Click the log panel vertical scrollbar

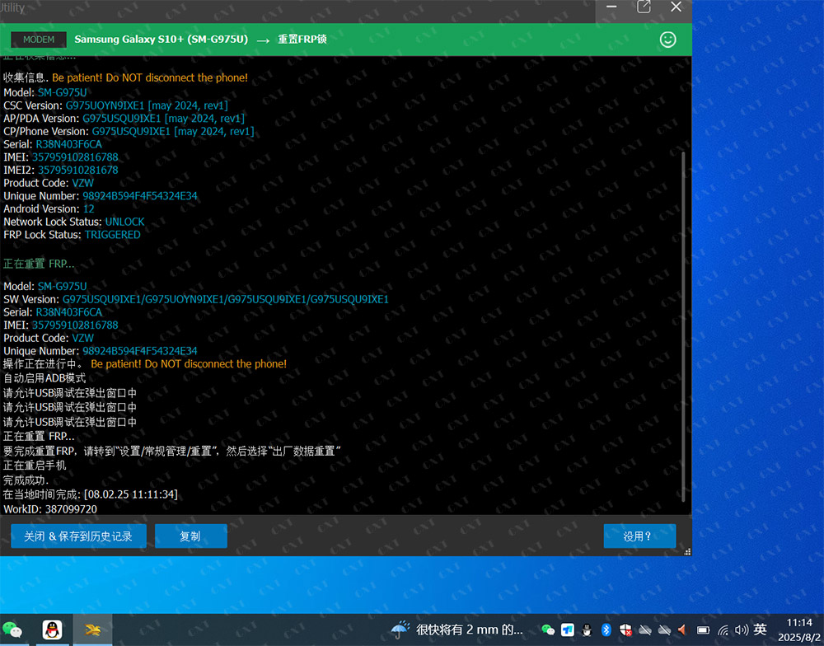click(x=683, y=327)
